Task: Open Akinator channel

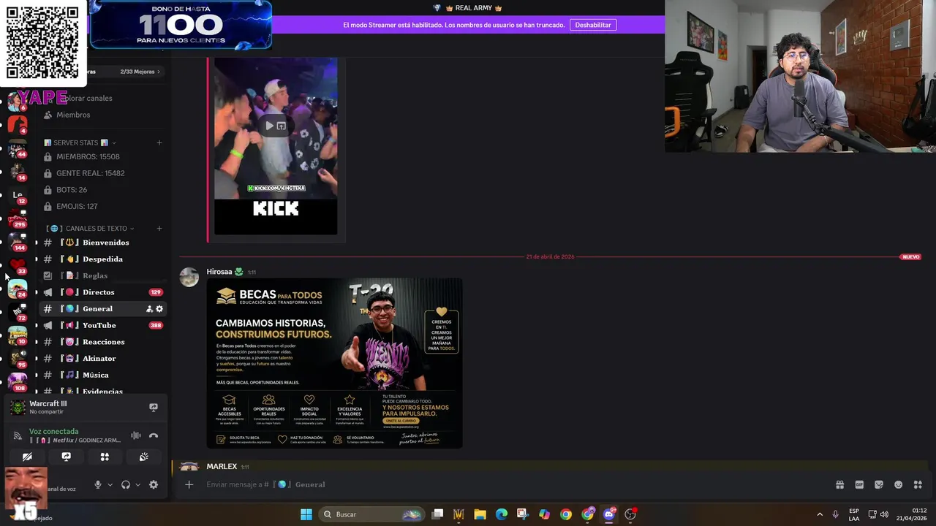Action: [x=103, y=359]
